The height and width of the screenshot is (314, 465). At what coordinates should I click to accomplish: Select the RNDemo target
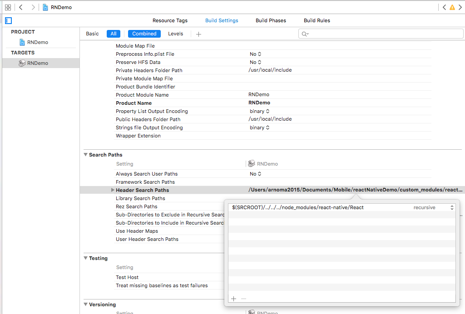(37, 63)
